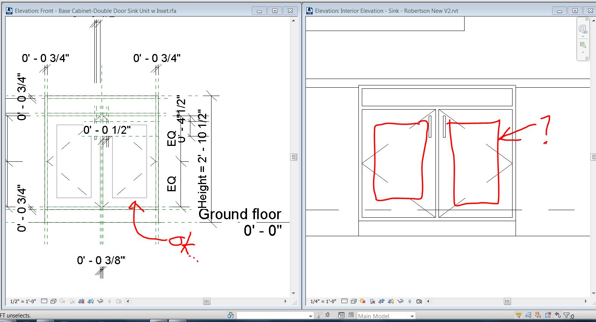Screen dimensions: 596x322
Task: Expand the Main Model design options dropdown
Action: pos(412,316)
